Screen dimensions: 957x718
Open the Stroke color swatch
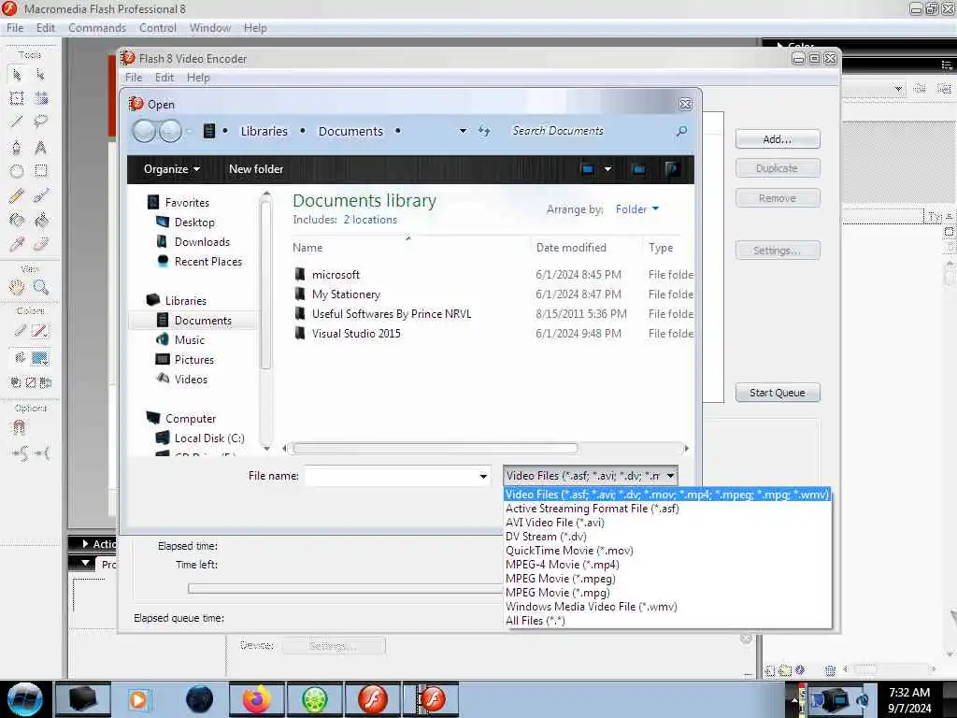pos(40,332)
